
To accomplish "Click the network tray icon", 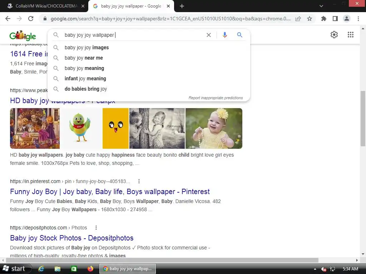I will tap(332, 269).
